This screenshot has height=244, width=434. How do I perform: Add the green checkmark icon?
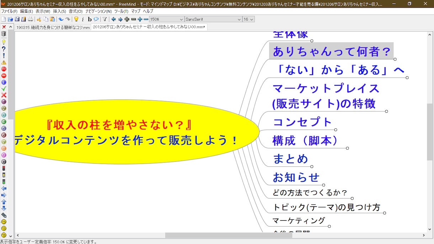pos(4,89)
